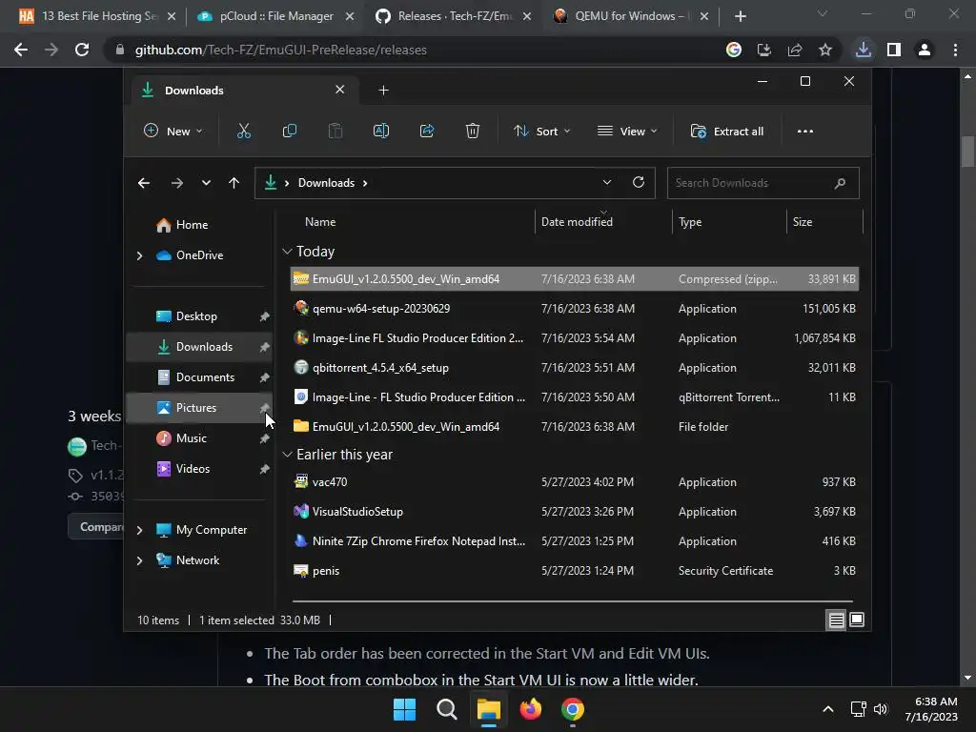
Task: Select qemu-w64-setup-20230629 file
Action: (x=575, y=308)
